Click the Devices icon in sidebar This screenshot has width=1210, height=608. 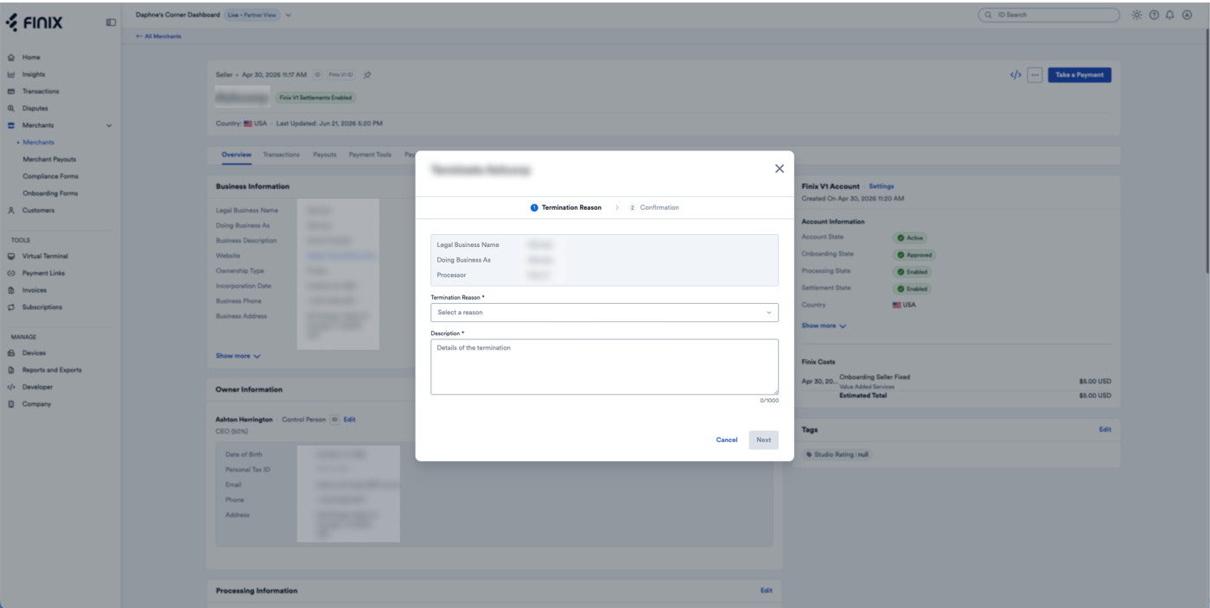click(11, 353)
